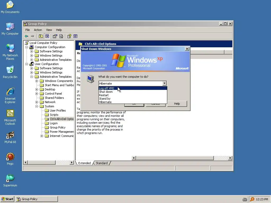271x203 pixels.
Task: Choose Hibernate in the dropdown list
Action: point(133,102)
